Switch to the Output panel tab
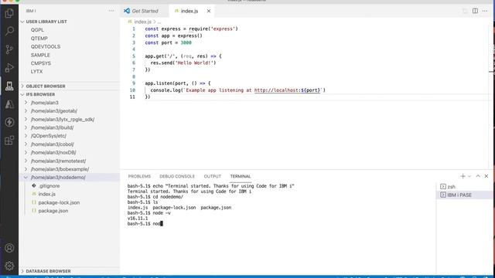The image size is (495, 278). pyautogui.click(x=213, y=176)
